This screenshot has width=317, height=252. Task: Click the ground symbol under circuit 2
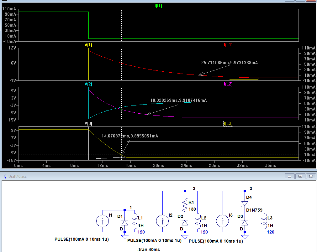click(x=185, y=237)
